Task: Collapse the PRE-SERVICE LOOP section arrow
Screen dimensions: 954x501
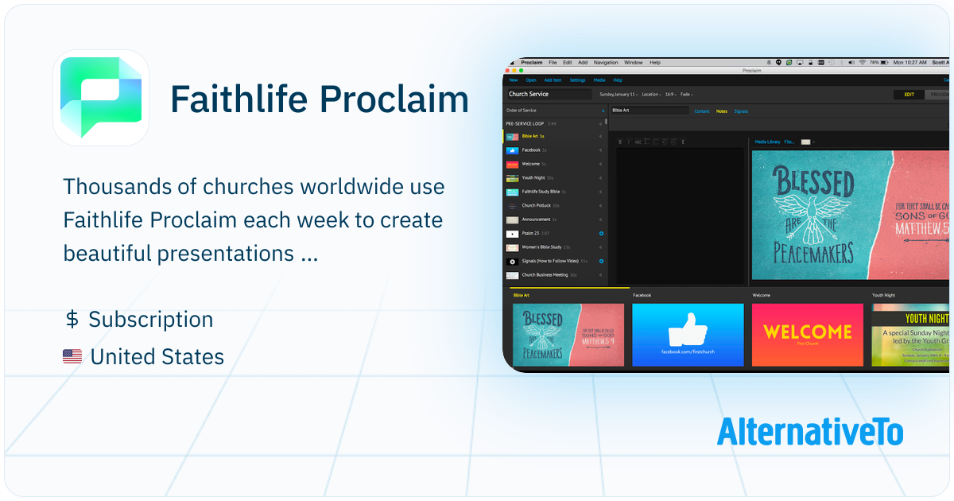Action: [x=600, y=123]
